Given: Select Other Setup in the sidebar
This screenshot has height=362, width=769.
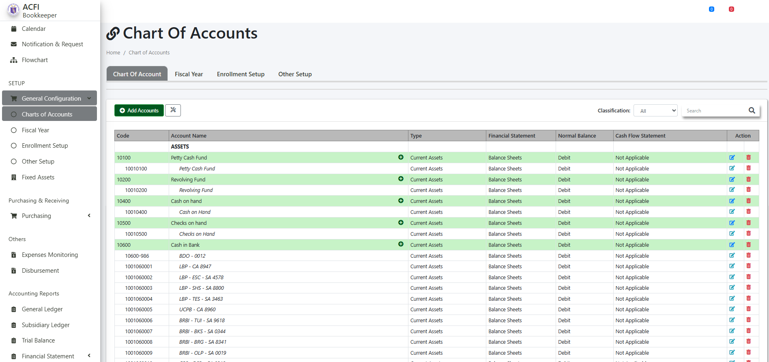Looking at the screenshot, I should [38, 162].
